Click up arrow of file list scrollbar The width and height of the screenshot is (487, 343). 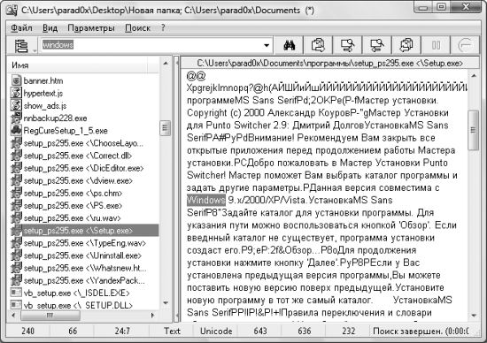pyautogui.click(x=166, y=64)
